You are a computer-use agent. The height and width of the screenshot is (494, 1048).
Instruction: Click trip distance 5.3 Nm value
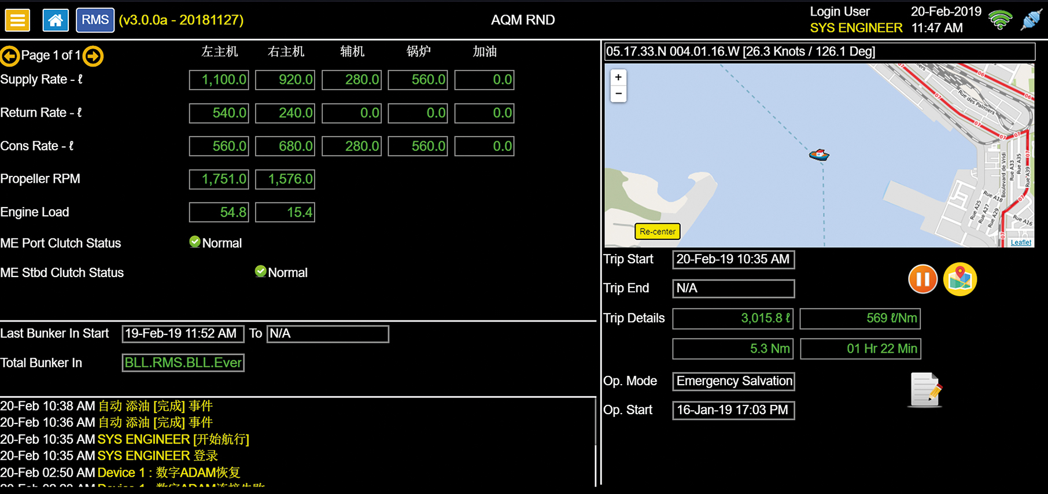point(733,349)
